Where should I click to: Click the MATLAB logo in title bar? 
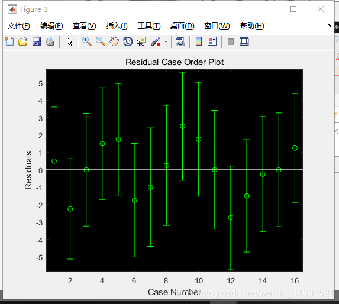[12, 9]
